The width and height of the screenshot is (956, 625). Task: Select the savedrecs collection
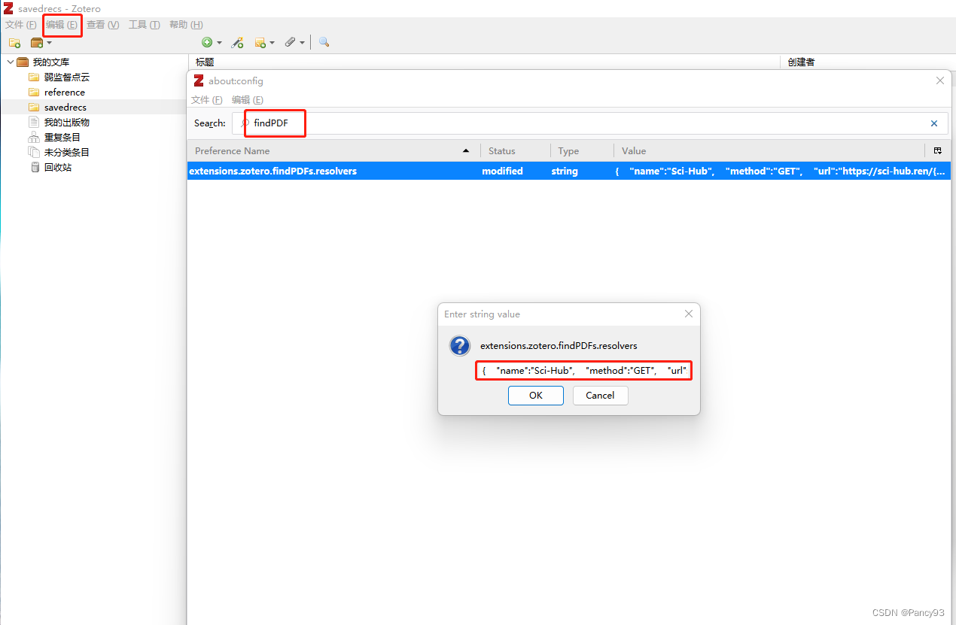click(65, 108)
